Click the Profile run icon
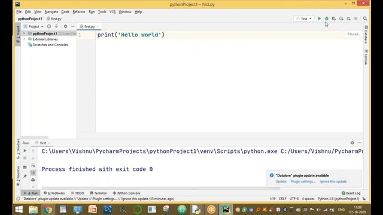 pyautogui.click(x=341, y=19)
